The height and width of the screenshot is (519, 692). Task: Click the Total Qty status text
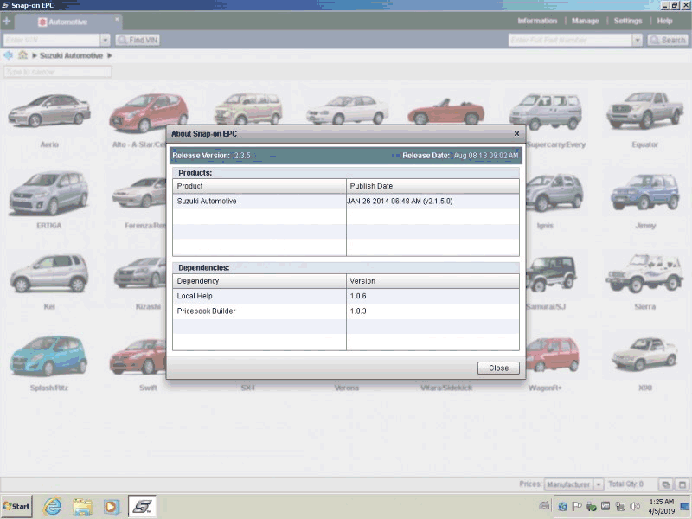click(625, 484)
